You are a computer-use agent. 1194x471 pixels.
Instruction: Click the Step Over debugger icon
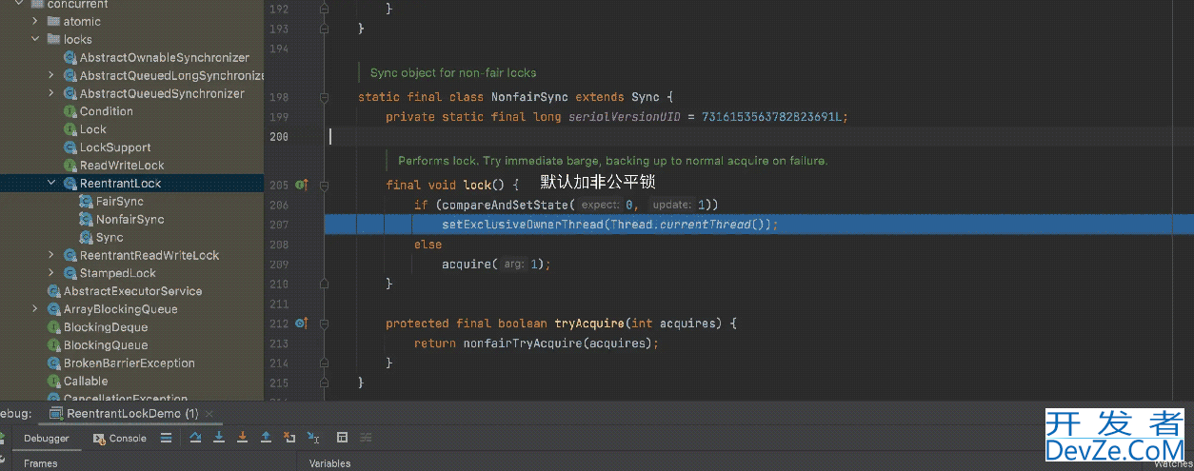(x=195, y=438)
